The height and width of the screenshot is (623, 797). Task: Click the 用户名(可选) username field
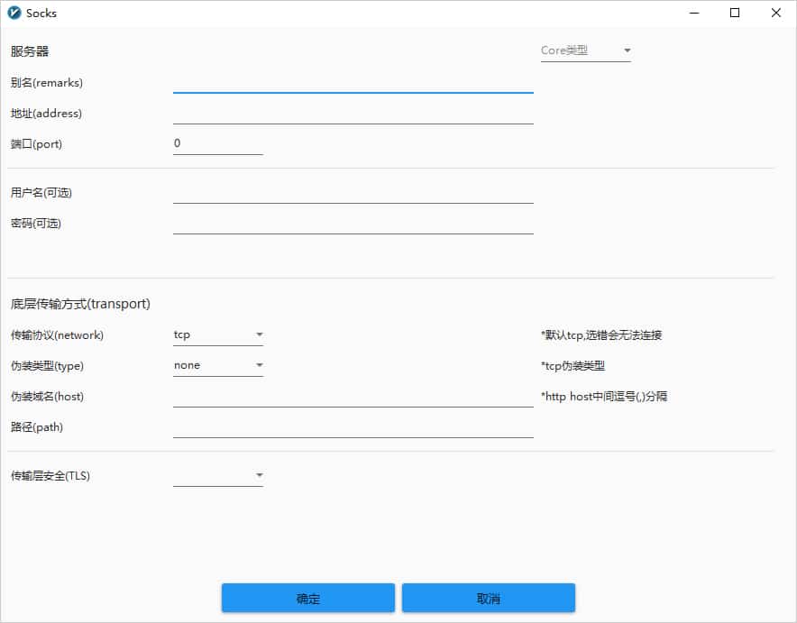pyautogui.click(x=352, y=197)
